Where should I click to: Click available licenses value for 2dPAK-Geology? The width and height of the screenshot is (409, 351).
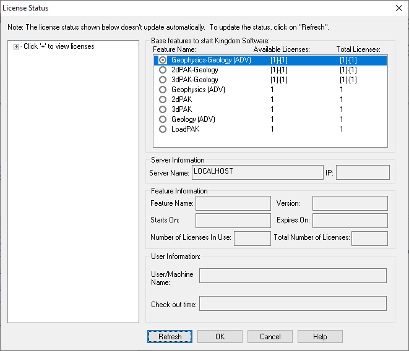pos(279,70)
